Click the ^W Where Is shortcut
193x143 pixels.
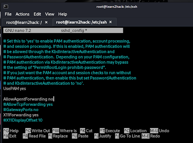coord(64,131)
